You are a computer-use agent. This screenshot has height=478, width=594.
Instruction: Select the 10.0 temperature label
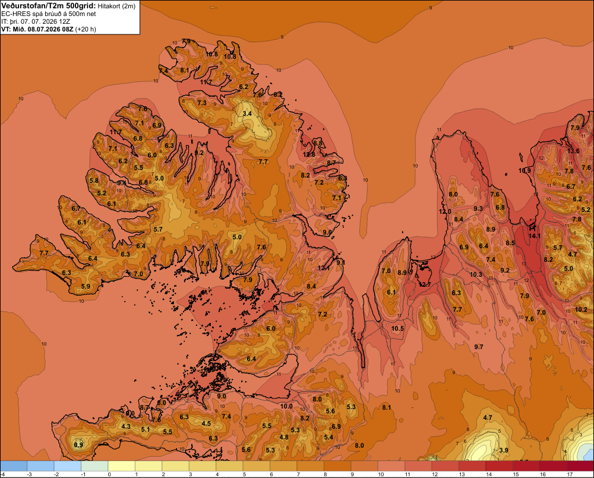pos(286,406)
